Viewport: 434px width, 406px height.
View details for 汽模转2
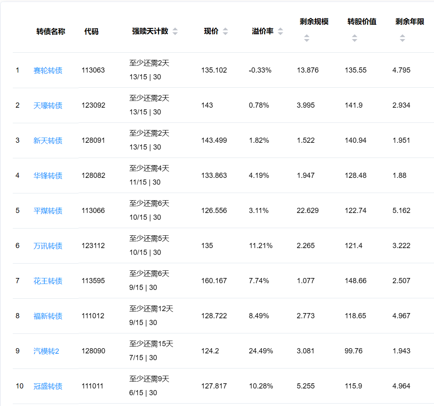pyautogui.click(x=46, y=351)
